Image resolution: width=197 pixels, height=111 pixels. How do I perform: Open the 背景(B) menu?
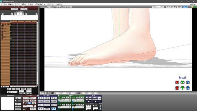pos(24,4)
